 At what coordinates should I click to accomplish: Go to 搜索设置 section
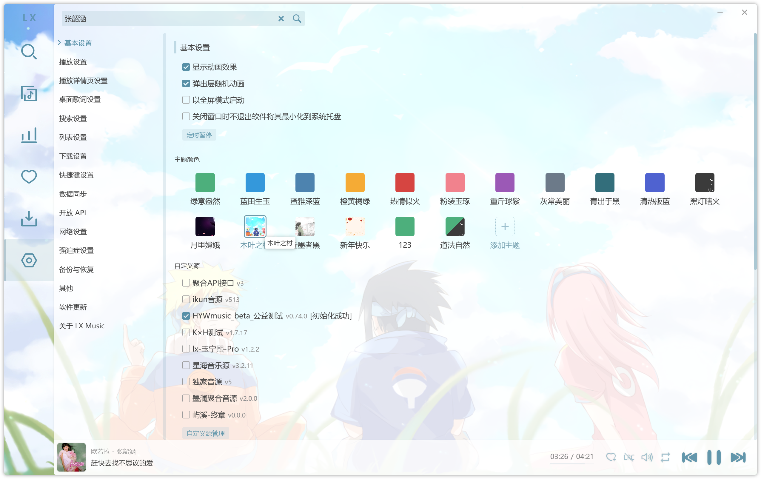tap(73, 118)
